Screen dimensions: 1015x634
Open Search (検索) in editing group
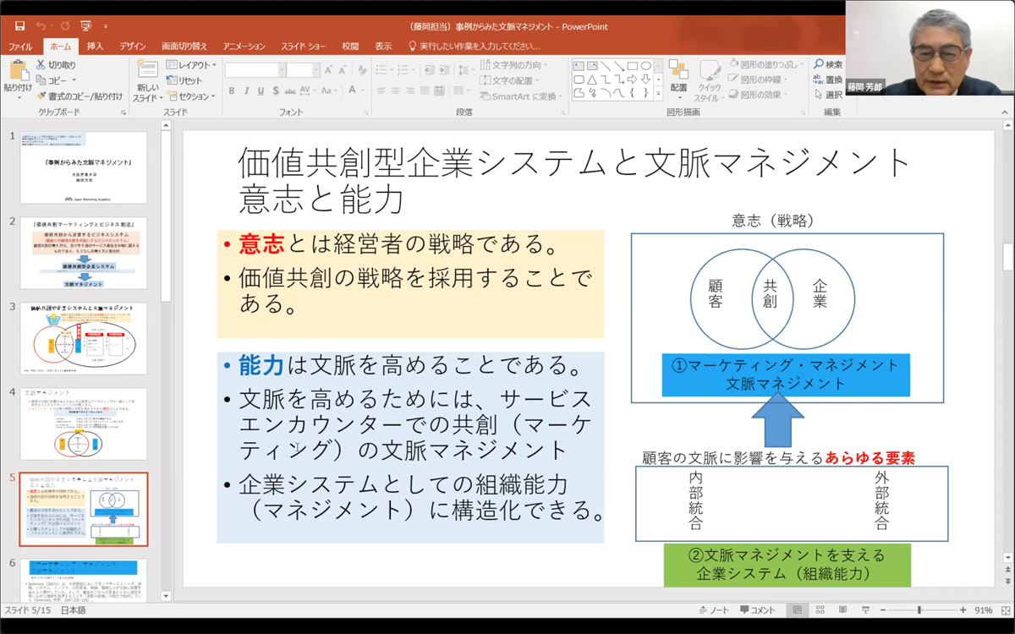[x=828, y=65]
